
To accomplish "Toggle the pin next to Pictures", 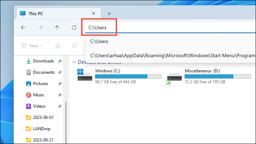I will (x=60, y=84).
